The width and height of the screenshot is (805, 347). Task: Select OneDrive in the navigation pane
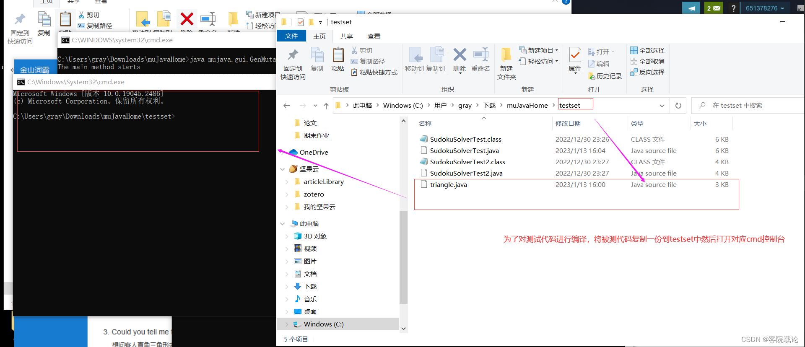[x=314, y=153]
